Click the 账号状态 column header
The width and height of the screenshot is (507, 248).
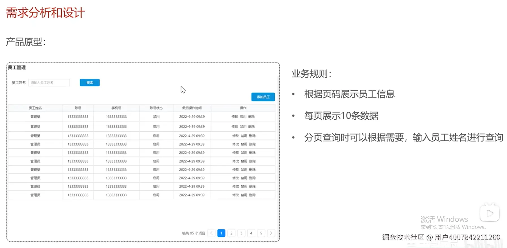point(156,108)
